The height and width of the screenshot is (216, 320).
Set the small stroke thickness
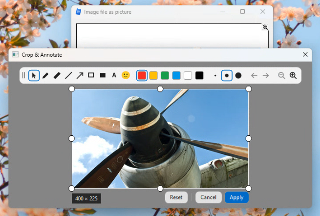coord(215,76)
